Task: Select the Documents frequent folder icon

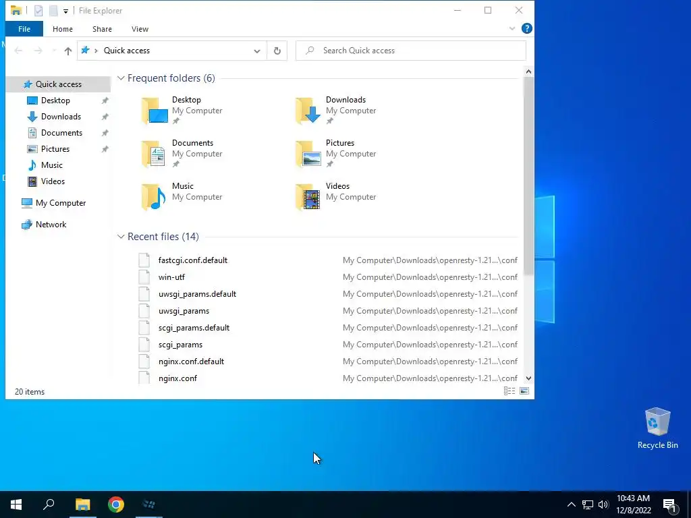Action: point(155,153)
